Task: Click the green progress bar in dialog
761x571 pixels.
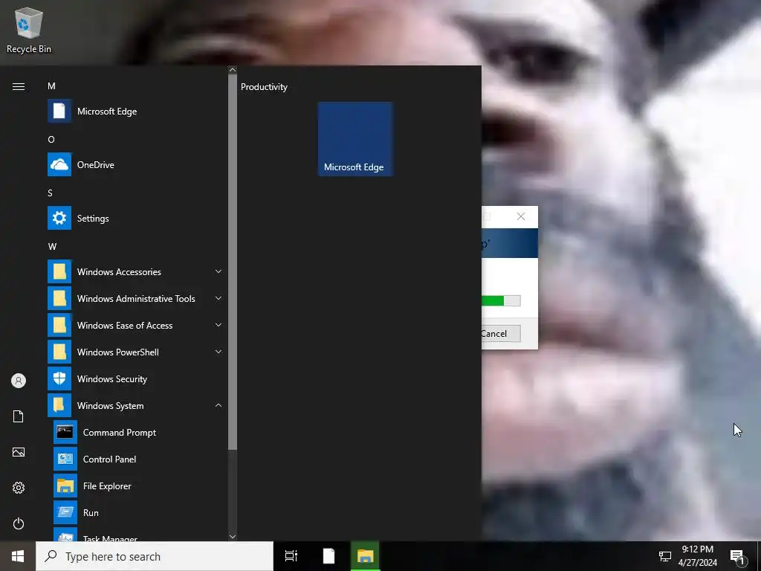Action: [x=500, y=301]
